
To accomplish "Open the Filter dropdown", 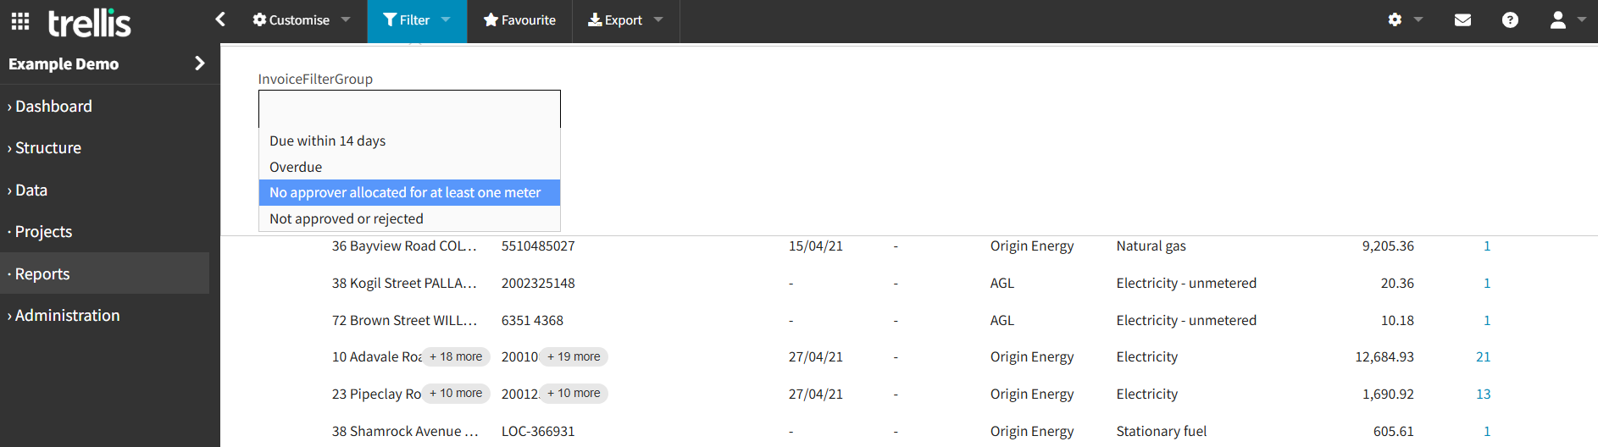I will pyautogui.click(x=416, y=20).
